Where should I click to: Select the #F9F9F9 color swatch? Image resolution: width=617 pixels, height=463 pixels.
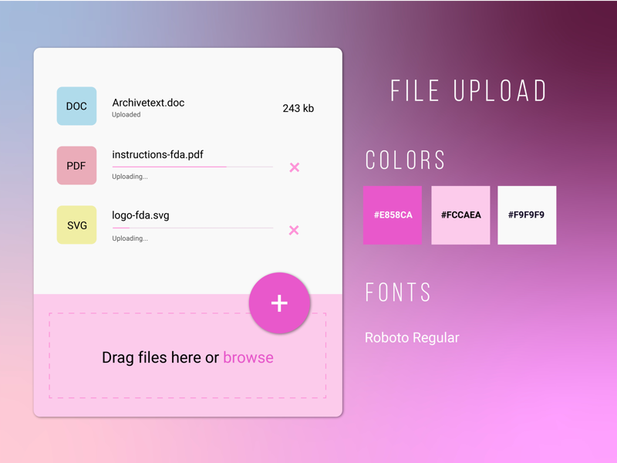click(526, 215)
